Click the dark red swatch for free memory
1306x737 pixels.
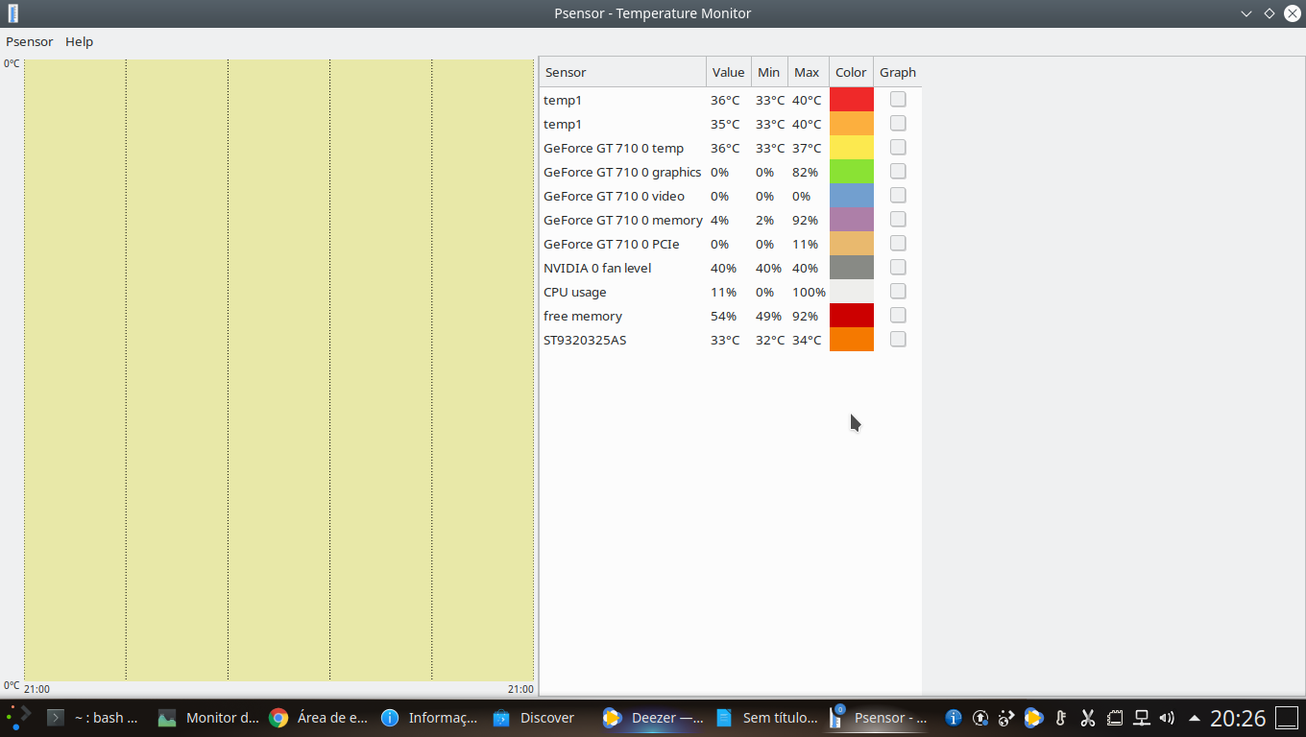[x=852, y=316]
